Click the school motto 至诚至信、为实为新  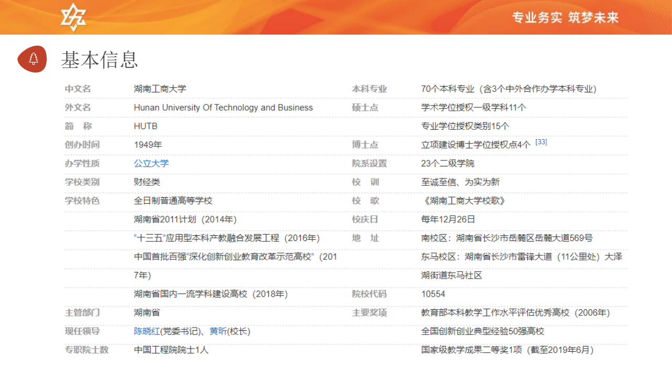(x=460, y=182)
